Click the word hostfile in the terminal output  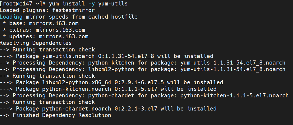point(124,17)
